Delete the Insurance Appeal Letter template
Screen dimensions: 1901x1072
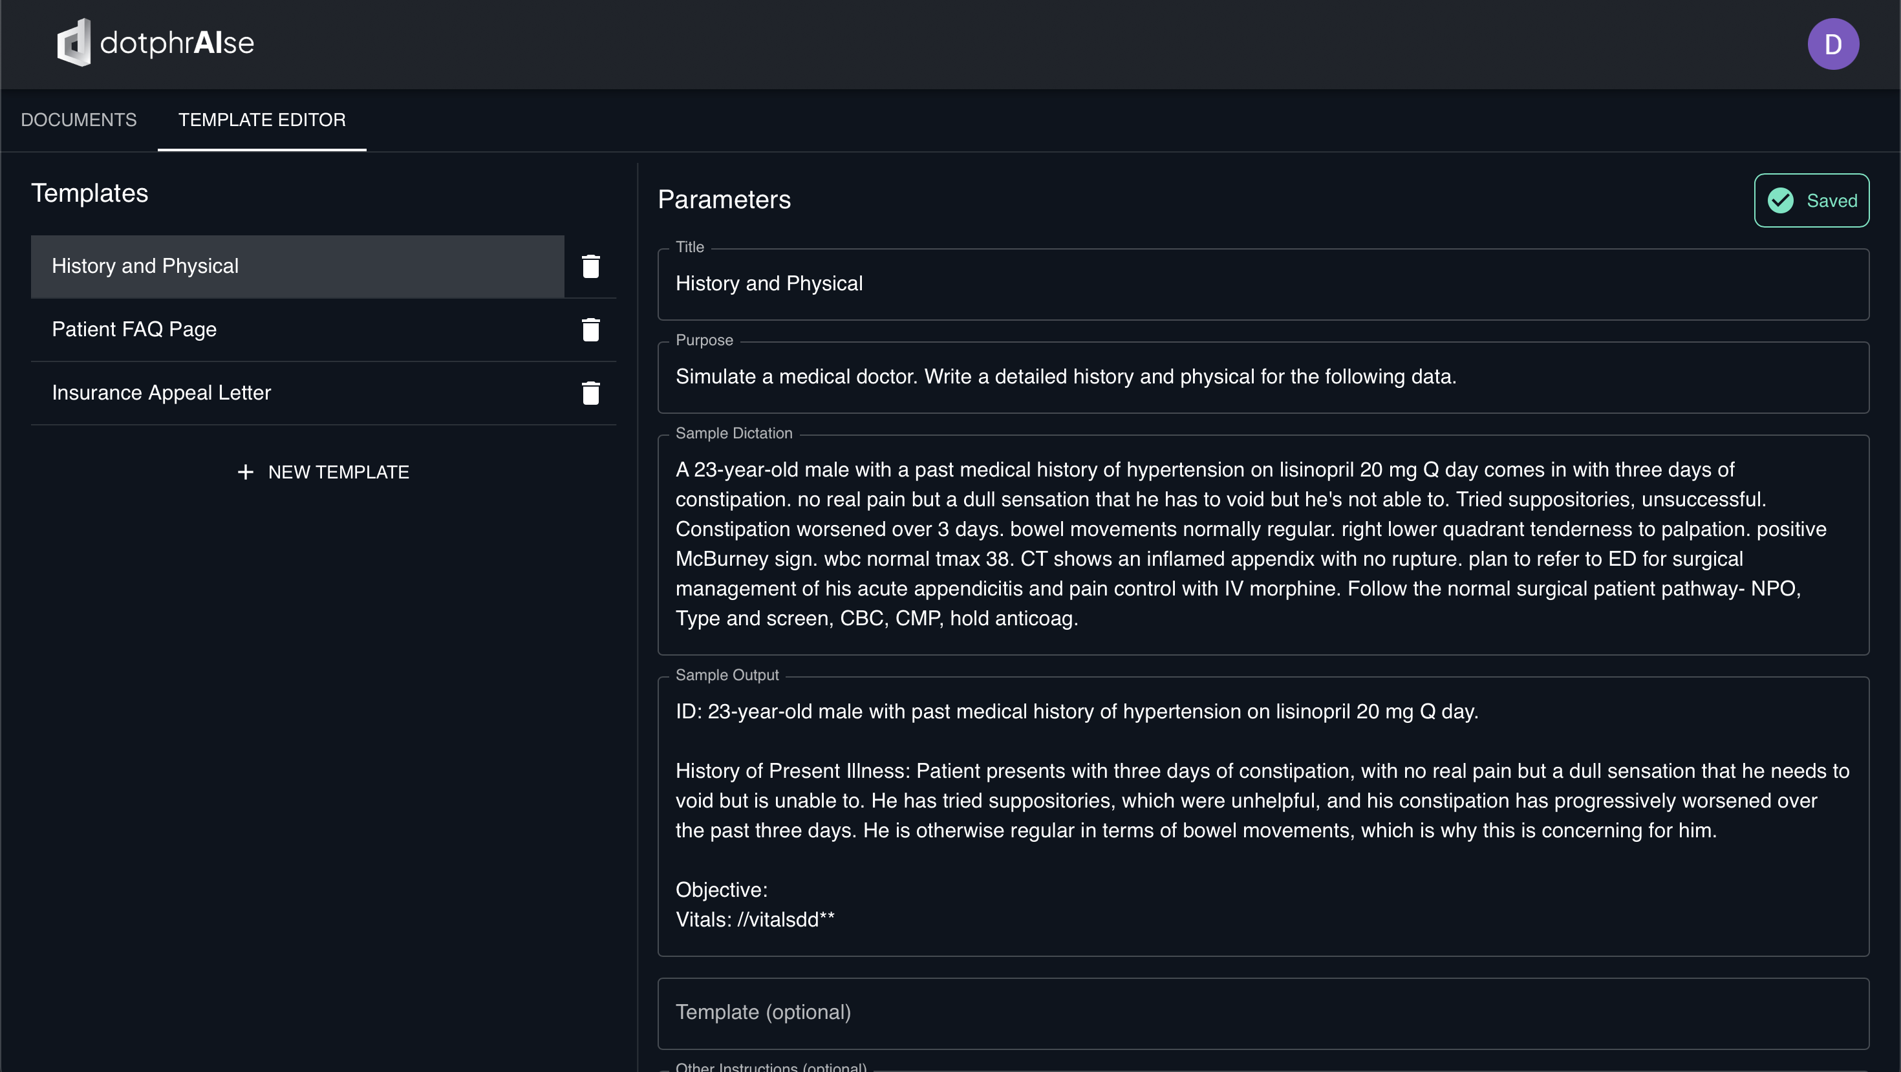click(590, 393)
